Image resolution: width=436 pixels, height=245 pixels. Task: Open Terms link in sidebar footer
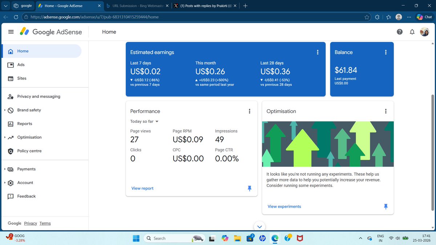click(45, 224)
